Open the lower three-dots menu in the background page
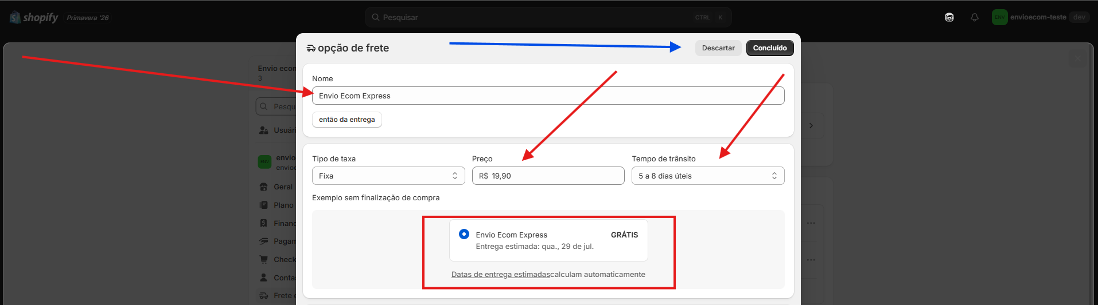This screenshot has width=1098, height=305. click(811, 260)
